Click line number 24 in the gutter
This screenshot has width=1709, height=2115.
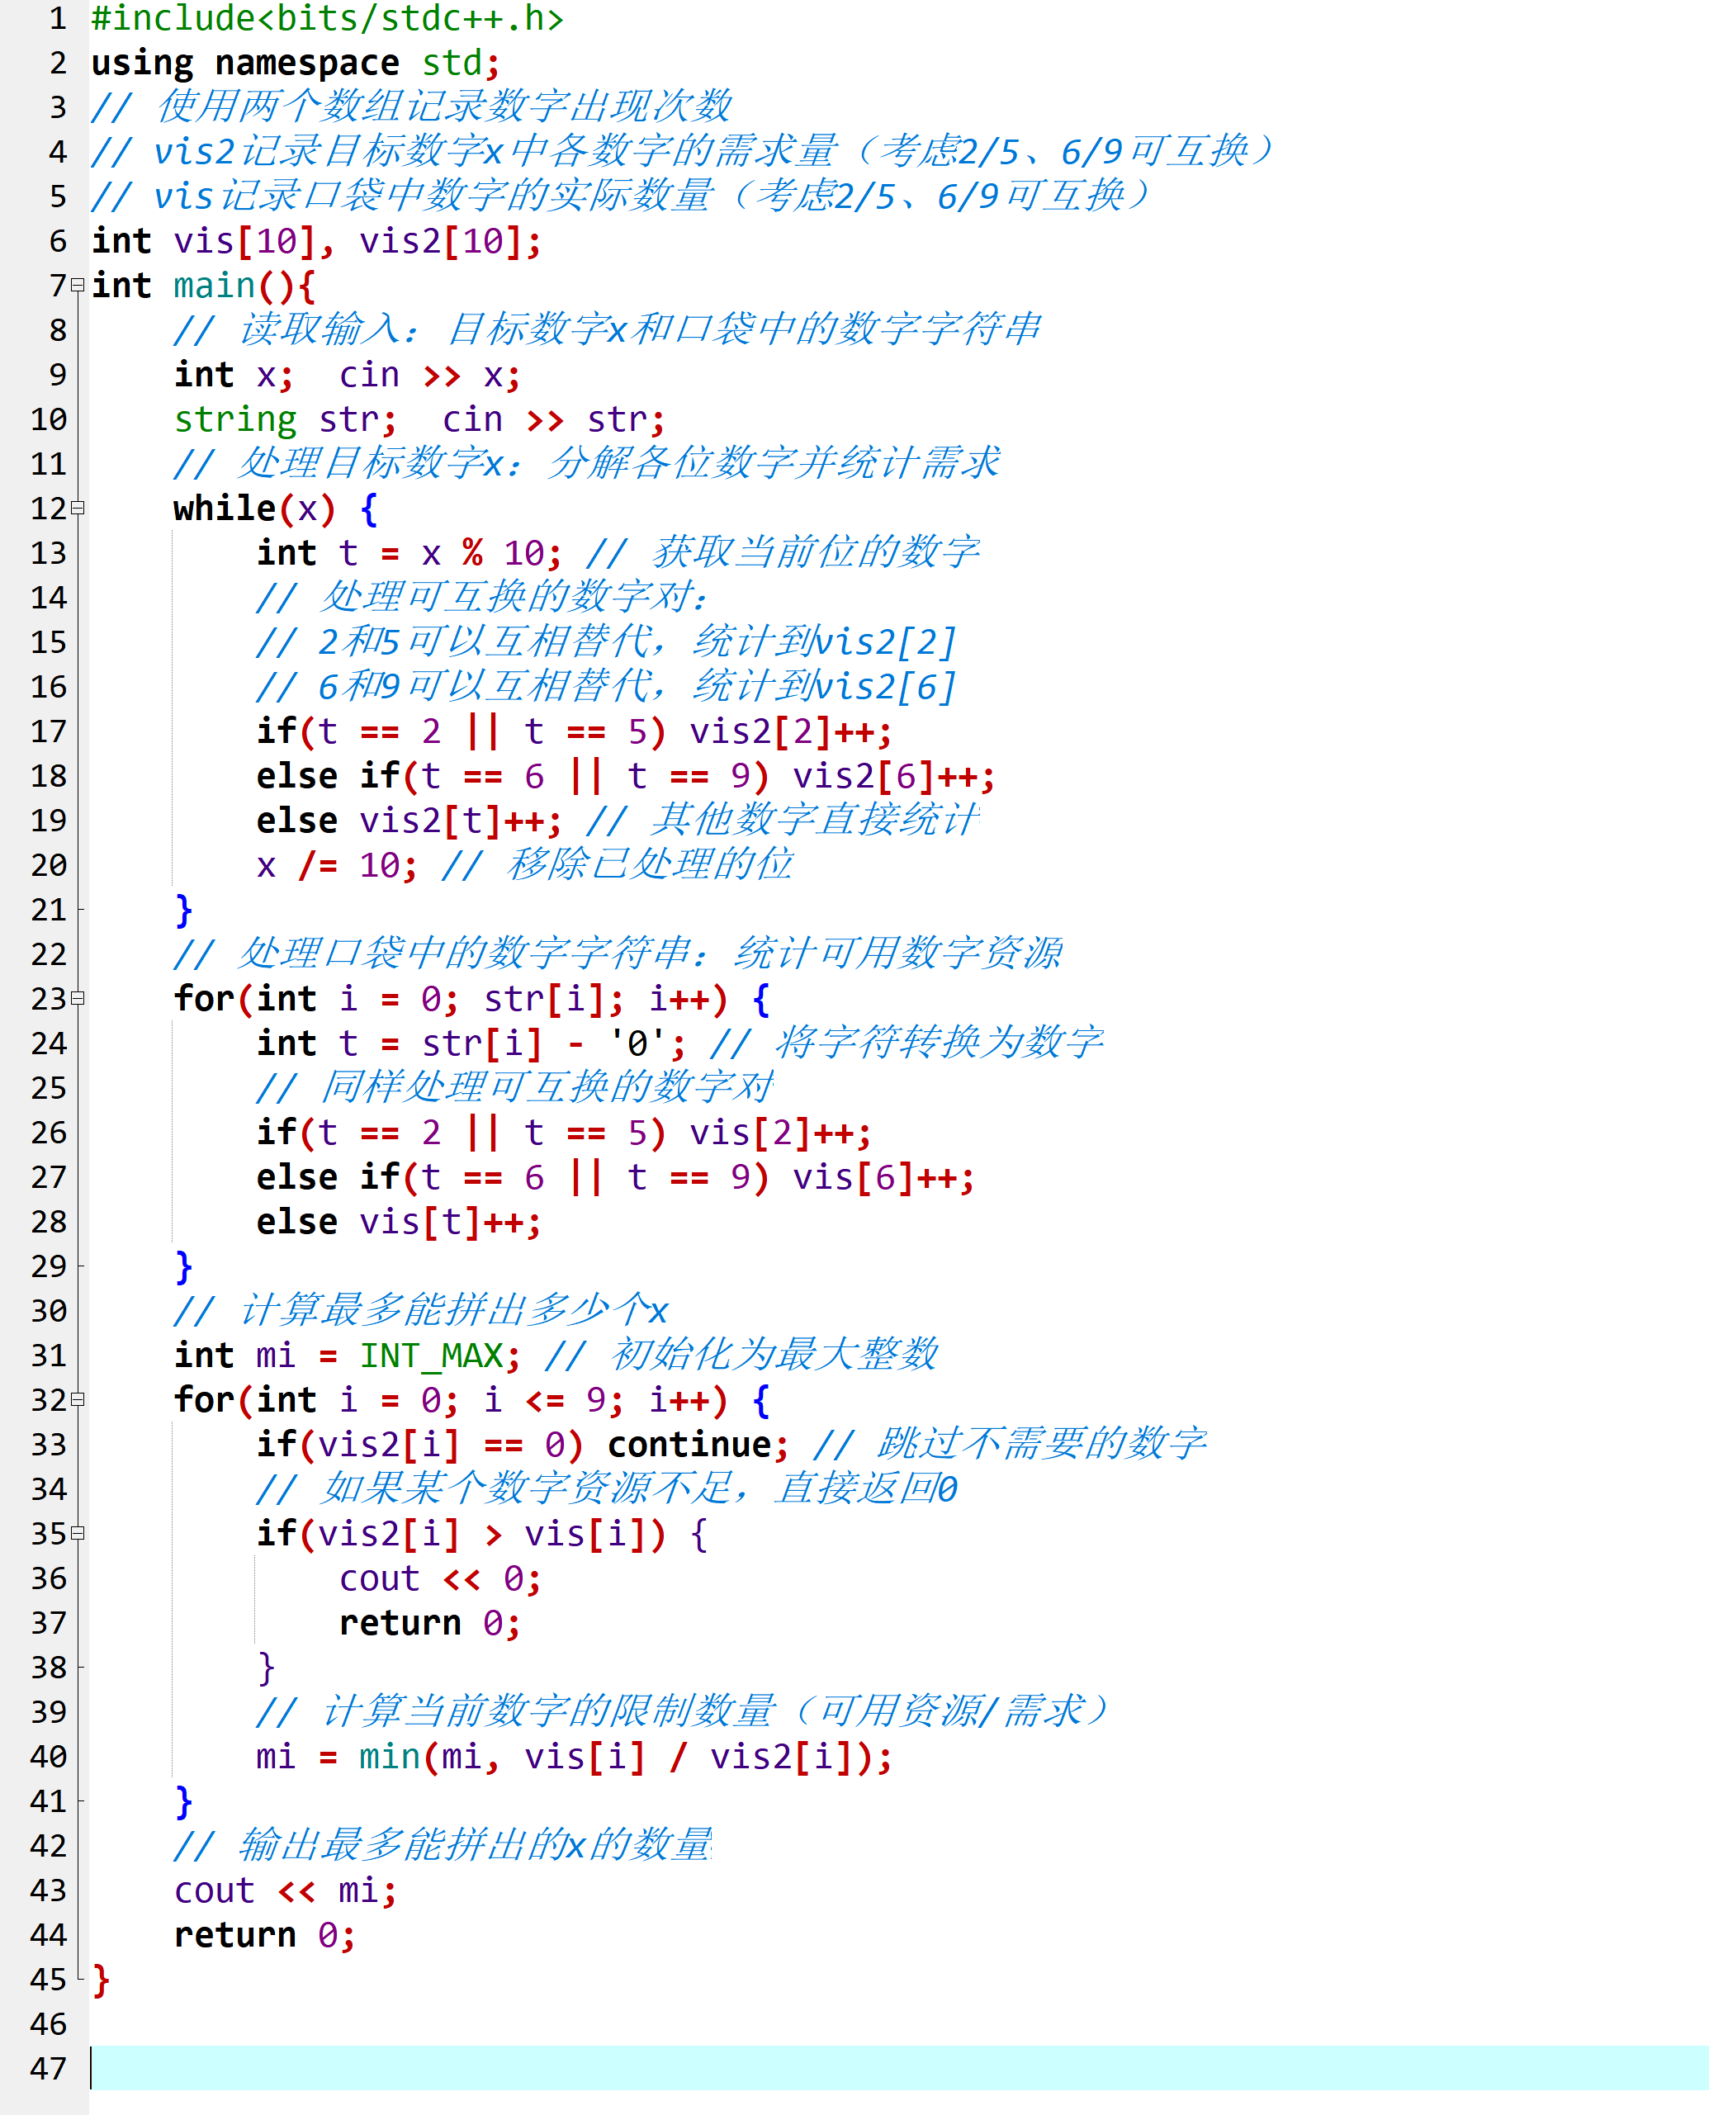click(x=48, y=1043)
